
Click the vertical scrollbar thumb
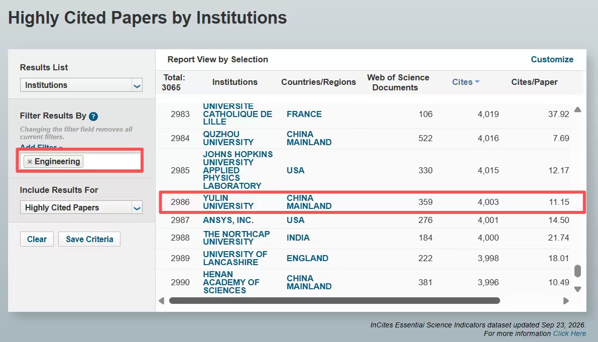(578, 271)
